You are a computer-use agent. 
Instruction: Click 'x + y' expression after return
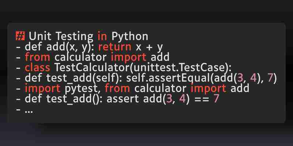coord(149,48)
